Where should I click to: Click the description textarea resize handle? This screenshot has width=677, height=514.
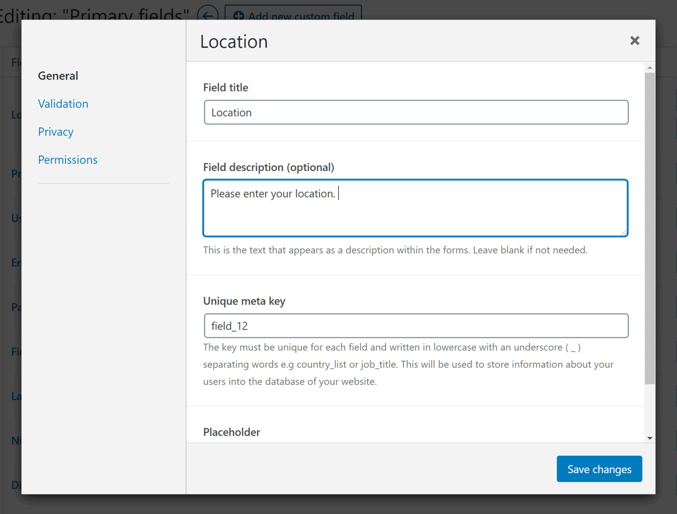(624, 233)
